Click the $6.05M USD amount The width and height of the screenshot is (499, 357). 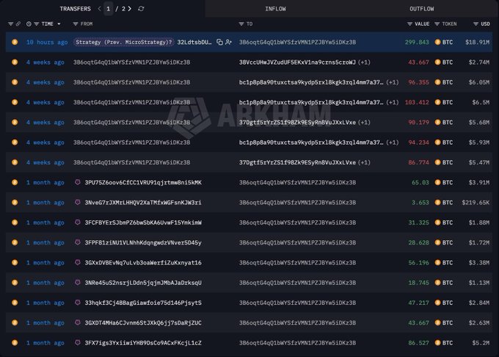479,82
